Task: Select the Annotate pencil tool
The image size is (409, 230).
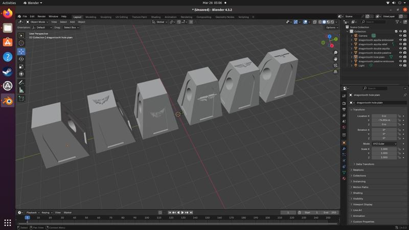Action: 21,82
